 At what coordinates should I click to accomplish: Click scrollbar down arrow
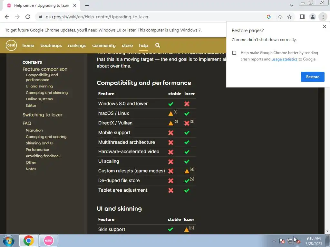[327, 232]
